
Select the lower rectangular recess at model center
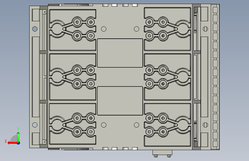(120, 101)
